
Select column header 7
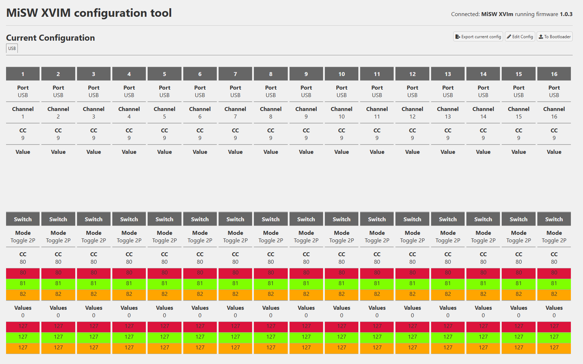(x=235, y=74)
